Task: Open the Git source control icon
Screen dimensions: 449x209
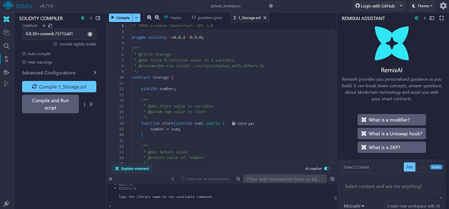Action: 6,84
